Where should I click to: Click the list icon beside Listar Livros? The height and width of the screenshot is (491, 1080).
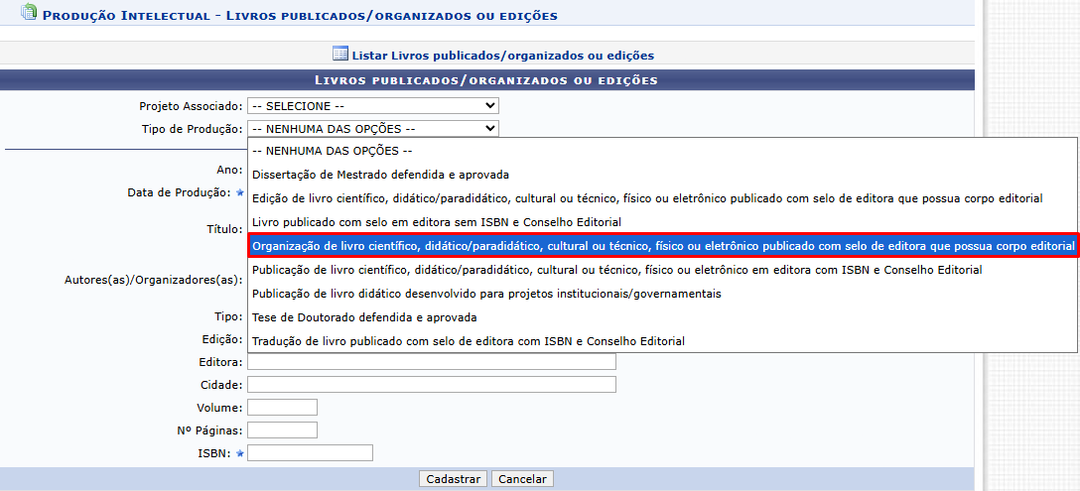(x=340, y=54)
